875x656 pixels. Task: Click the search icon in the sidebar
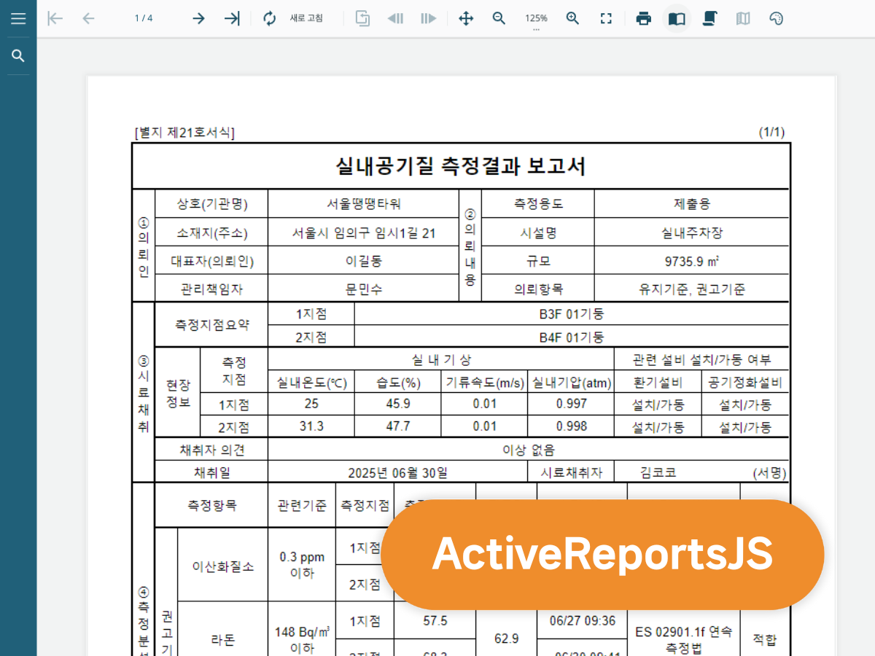18,55
